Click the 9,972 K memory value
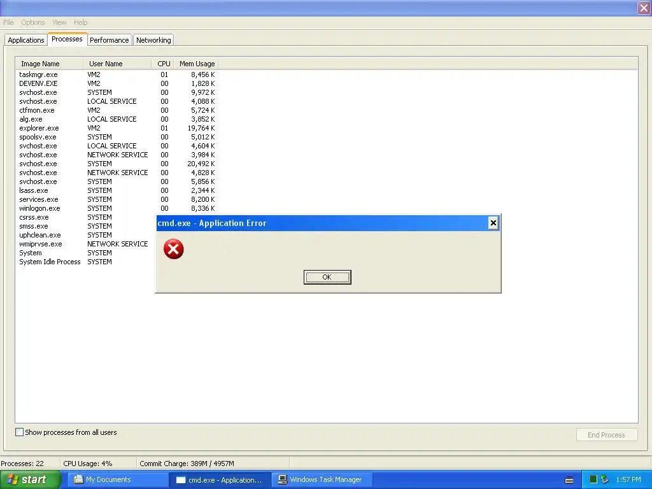Viewport: 652px width, 489px height. (x=203, y=92)
